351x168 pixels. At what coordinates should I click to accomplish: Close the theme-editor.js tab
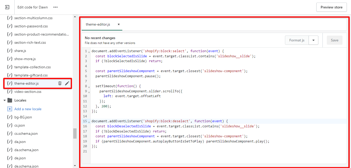point(119,24)
